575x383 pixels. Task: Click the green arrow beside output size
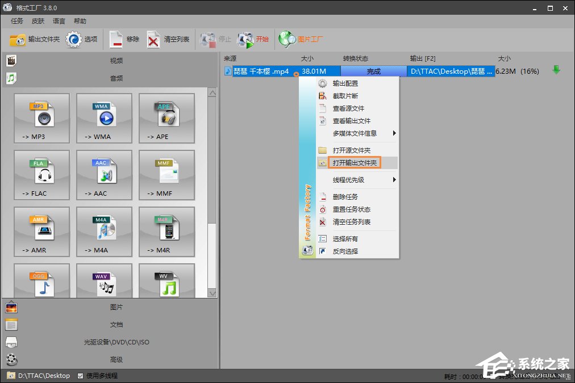(x=556, y=71)
